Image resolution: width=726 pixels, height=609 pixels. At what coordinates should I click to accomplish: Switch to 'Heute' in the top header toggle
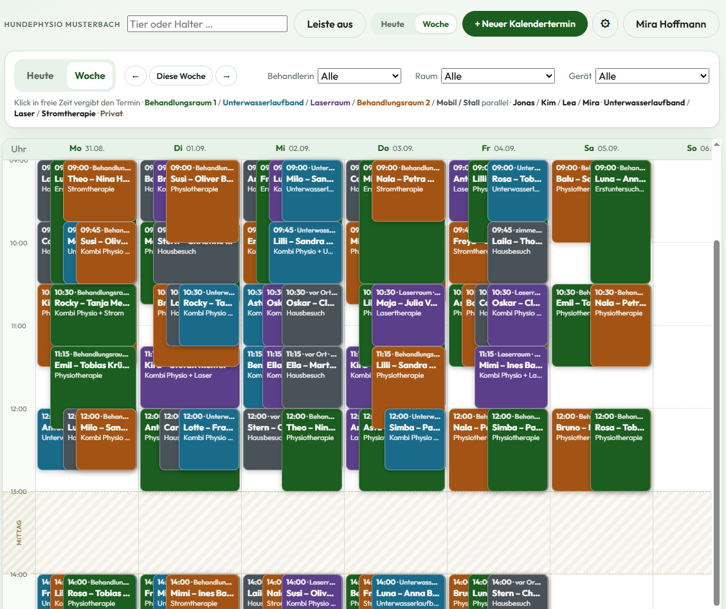[392, 24]
